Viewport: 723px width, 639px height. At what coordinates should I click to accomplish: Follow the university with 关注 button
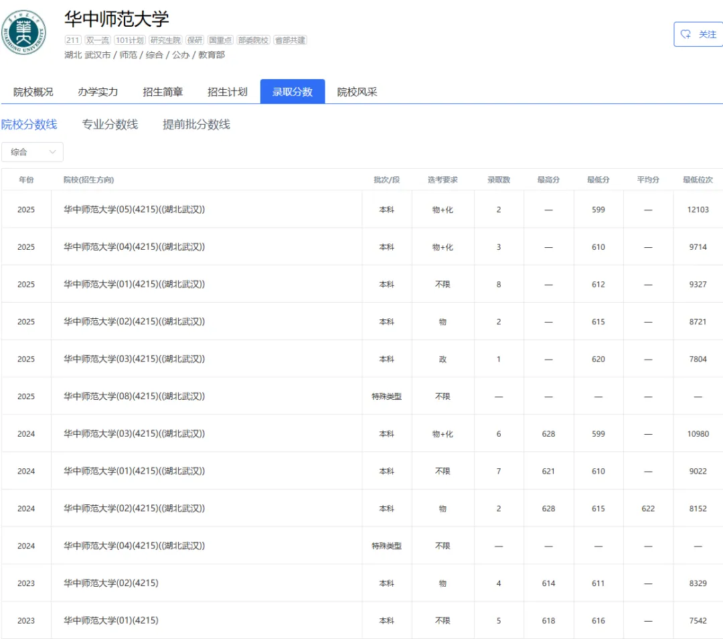tap(698, 34)
